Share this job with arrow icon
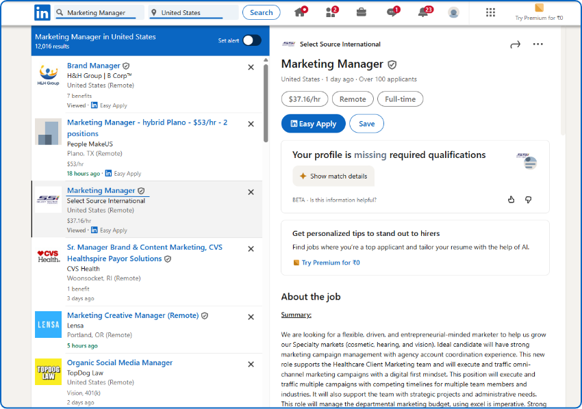The height and width of the screenshot is (409, 582). (x=515, y=44)
